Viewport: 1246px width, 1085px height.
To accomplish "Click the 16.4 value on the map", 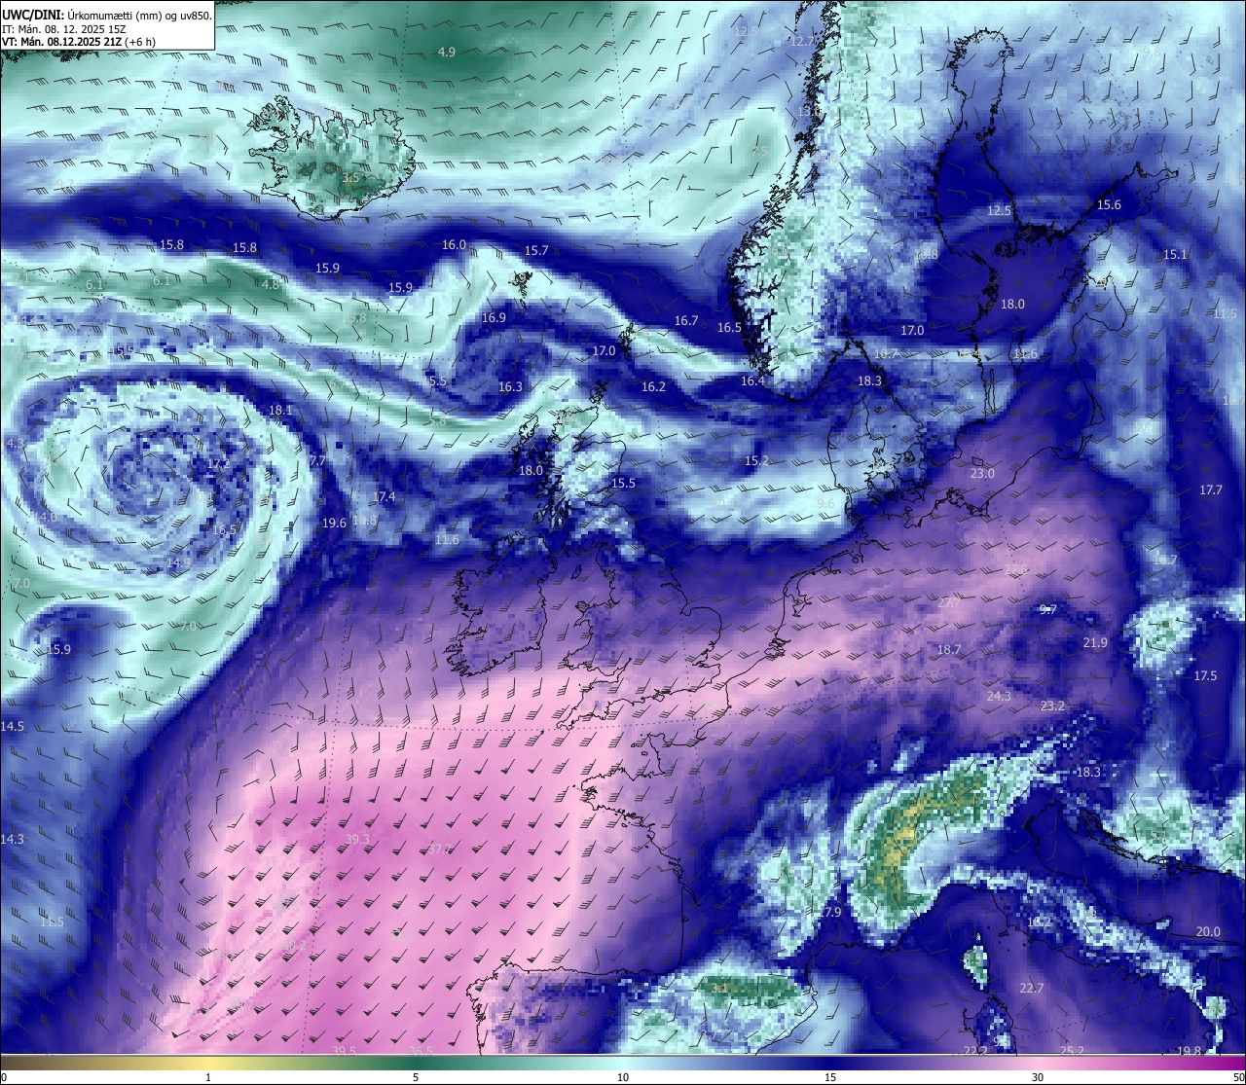I will (x=752, y=381).
